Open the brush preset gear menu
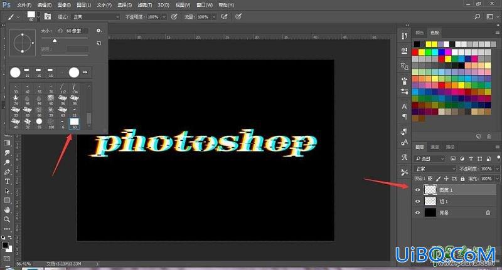This screenshot has width=502, height=270. (x=99, y=31)
